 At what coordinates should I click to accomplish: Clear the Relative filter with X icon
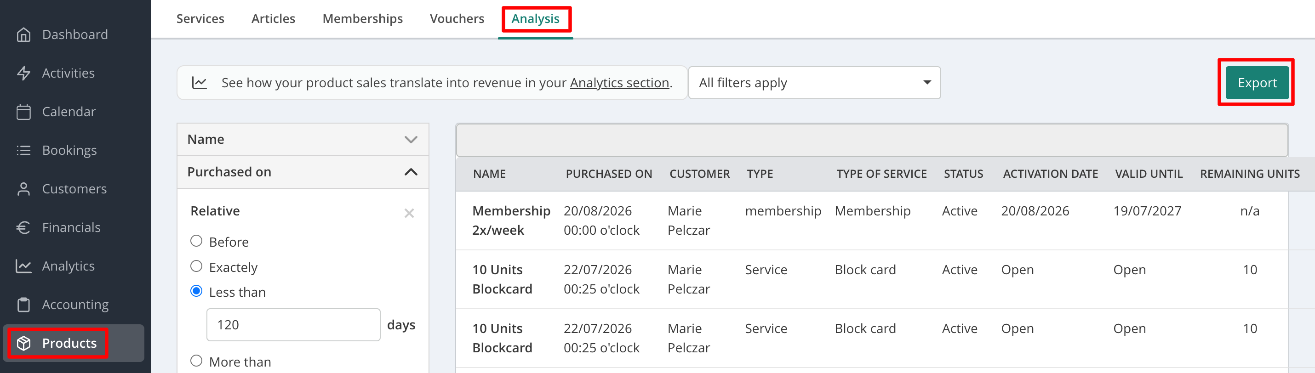tap(409, 213)
